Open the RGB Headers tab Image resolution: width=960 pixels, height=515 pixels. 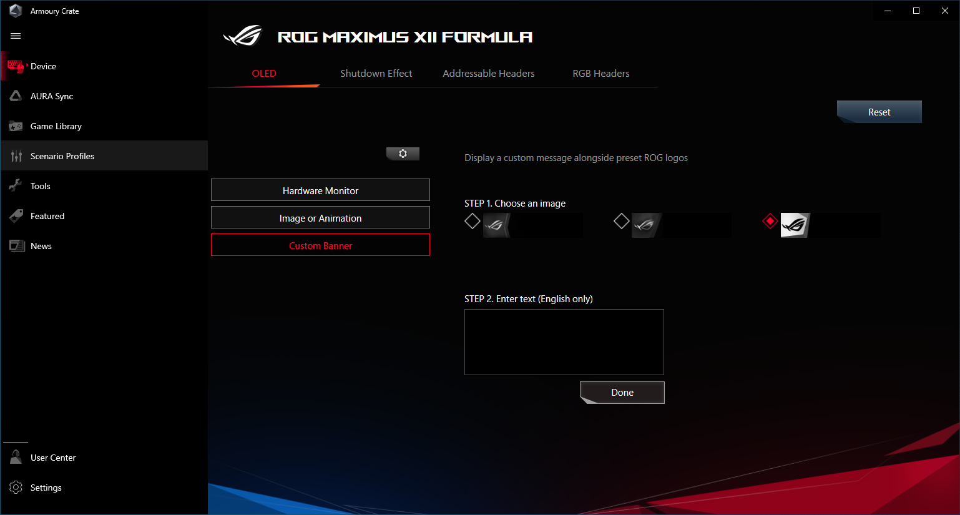coord(601,74)
